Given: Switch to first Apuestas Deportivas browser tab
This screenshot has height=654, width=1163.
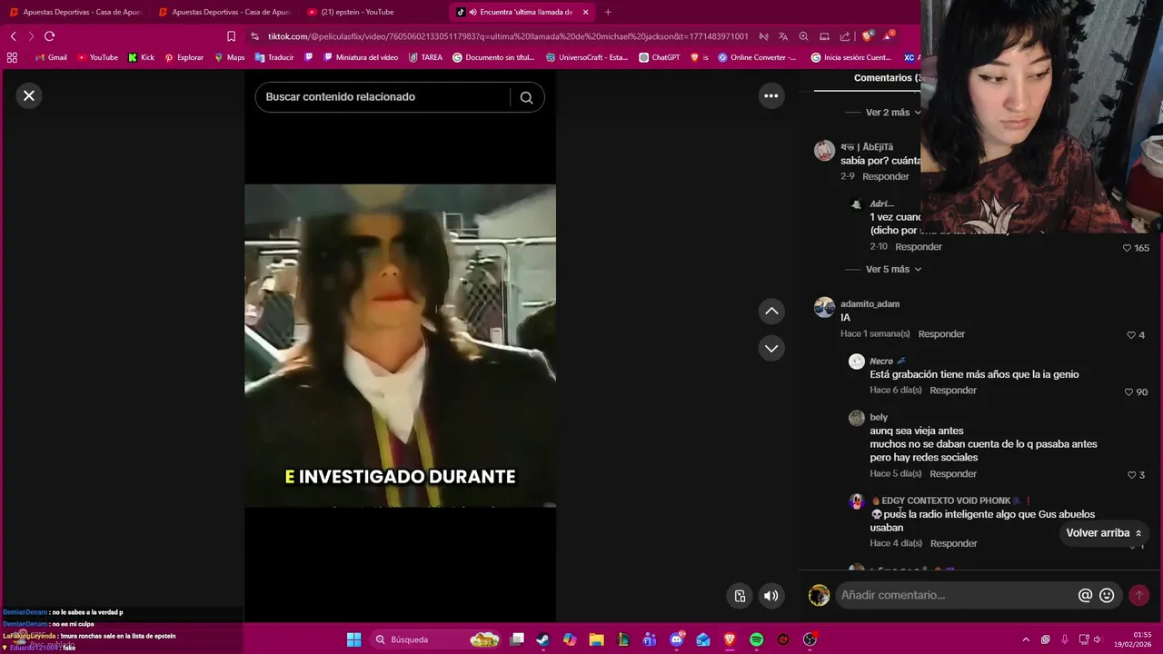Looking at the screenshot, I should 75,12.
